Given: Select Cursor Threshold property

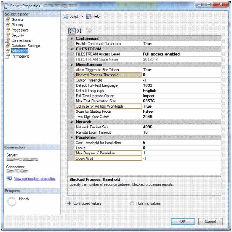Looking at the screenshot, I should point(108,80).
